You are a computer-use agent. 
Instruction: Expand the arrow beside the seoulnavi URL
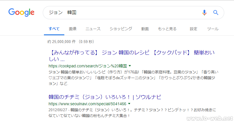coord(129,104)
